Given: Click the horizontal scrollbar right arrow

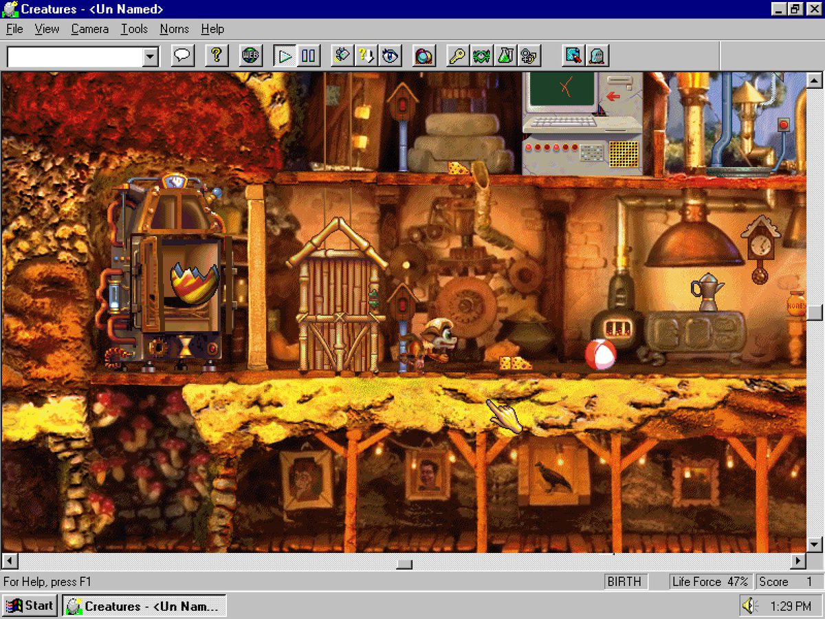Looking at the screenshot, I should point(797,561).
